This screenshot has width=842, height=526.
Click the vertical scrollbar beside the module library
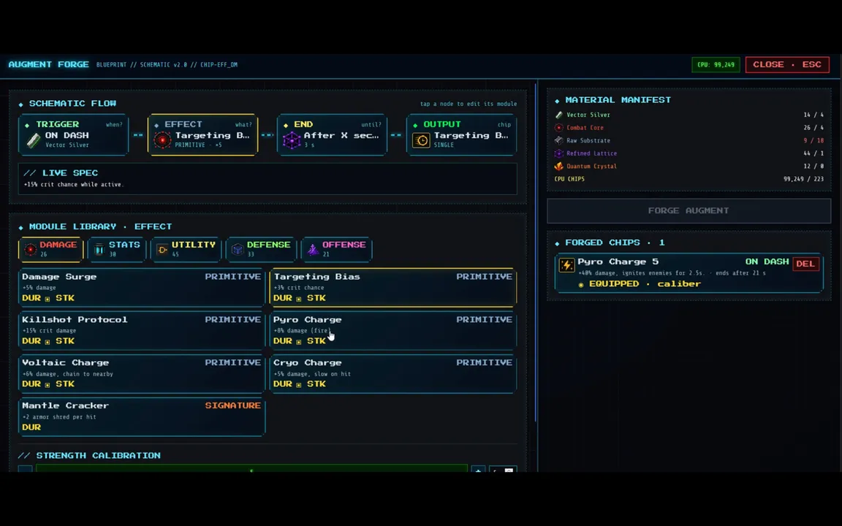[536, 252]
